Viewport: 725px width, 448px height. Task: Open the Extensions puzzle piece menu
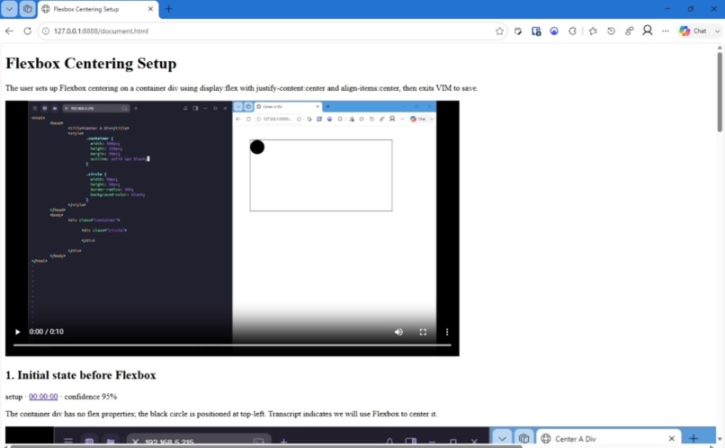tap(572, 31)
